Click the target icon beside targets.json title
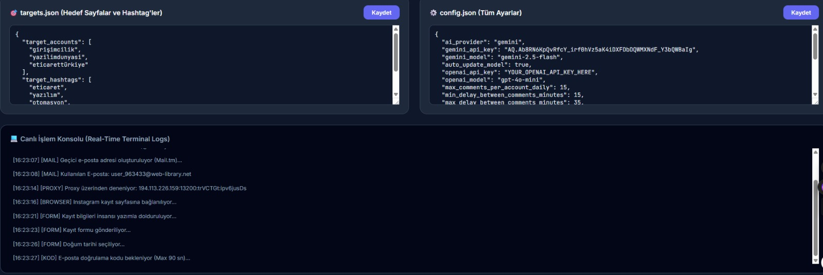 (x=13, y=13)
